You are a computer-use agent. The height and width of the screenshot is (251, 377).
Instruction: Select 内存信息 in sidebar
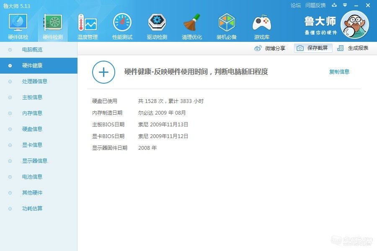pyautogui.click(x=39, y=113)
